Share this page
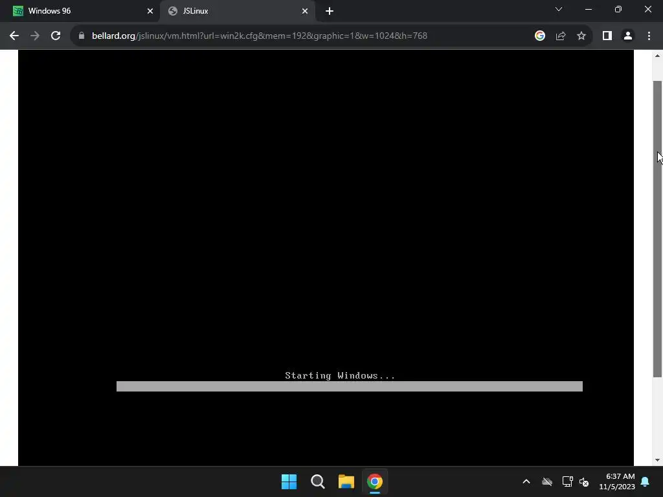663x497 pixels. pyautogui.click(x=561, y=36)
